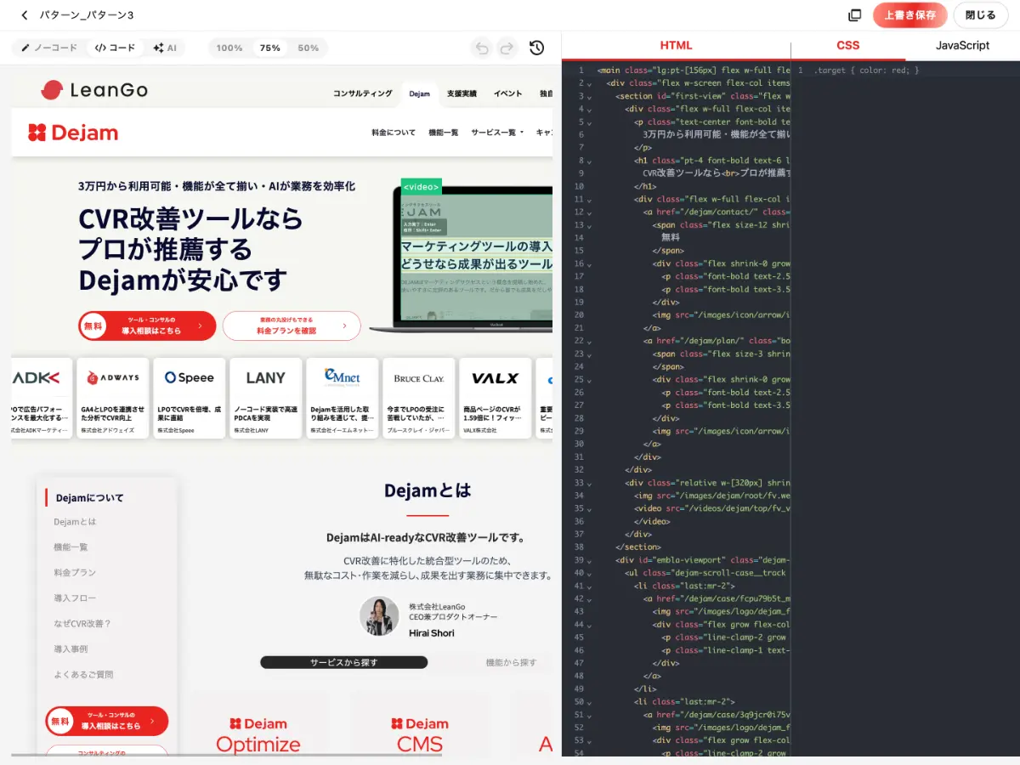Open the CSS editor tab
Image resolution: width=1020 pixels, height=765 pixels.
[x=848, y=46]
